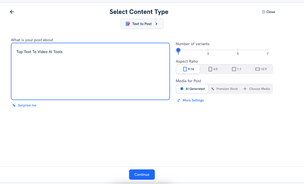The height and width of the screenshot is (184, 304).
Task: Click the circled X Close icon
Action: click(263, 12)
